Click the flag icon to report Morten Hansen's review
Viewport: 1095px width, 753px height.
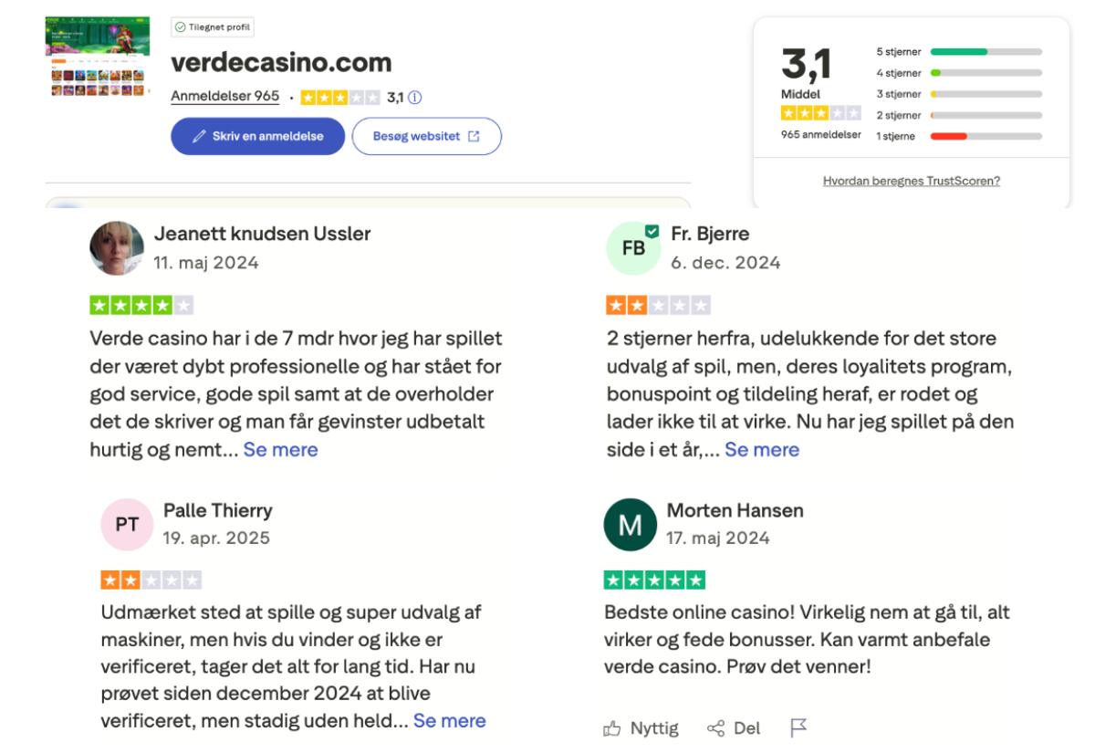796,727
